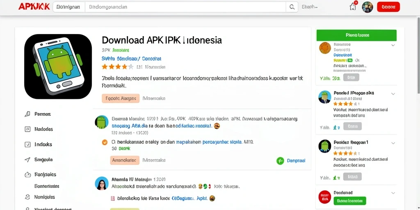Click the green circle icon beside 'Dangraal'
Image resolution: width=420 pixels, height=210 pixels.
280,161
